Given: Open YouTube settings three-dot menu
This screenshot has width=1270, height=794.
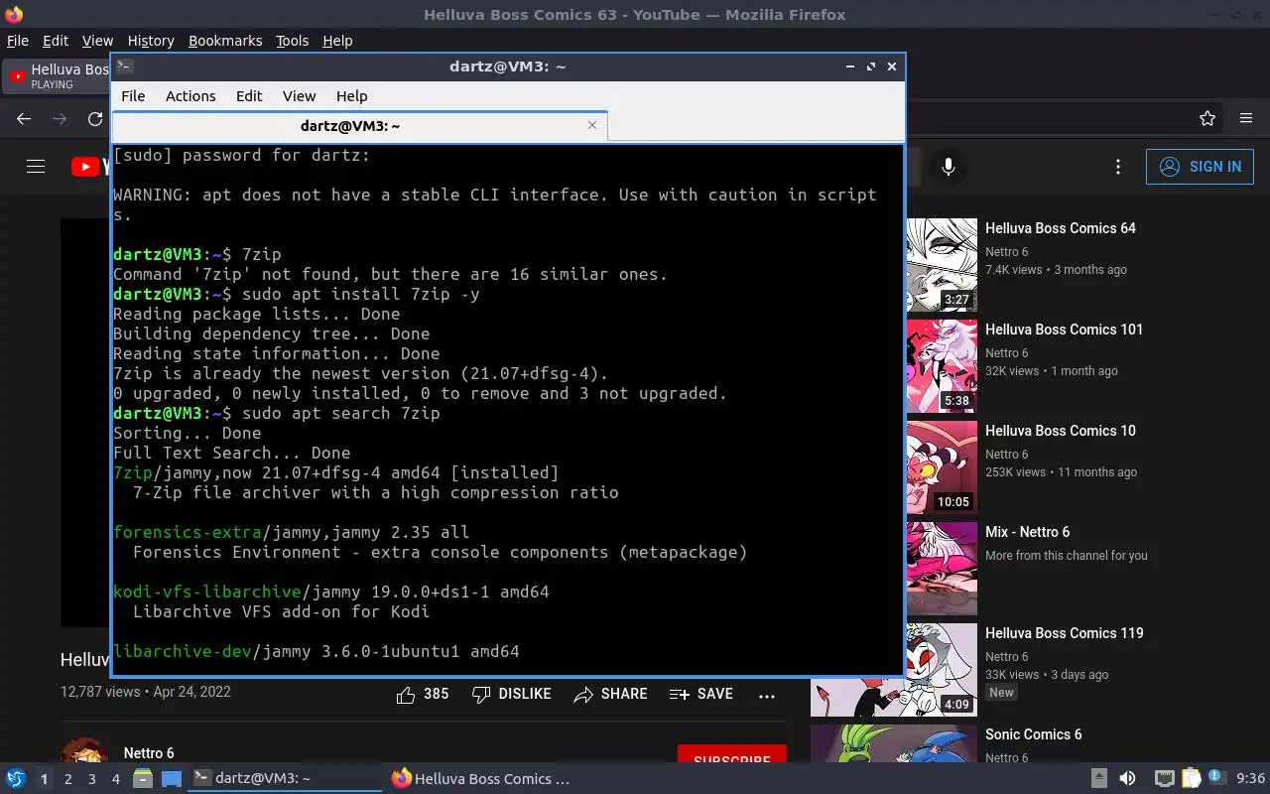Looking at the screenshot, I should [1118, 167].
